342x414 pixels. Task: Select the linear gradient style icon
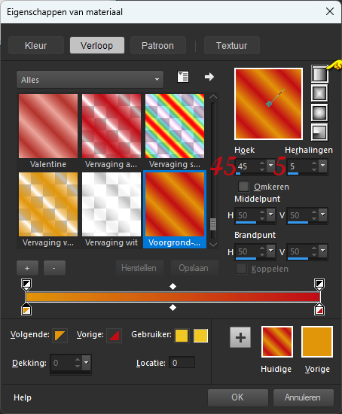tap(319, 75)
